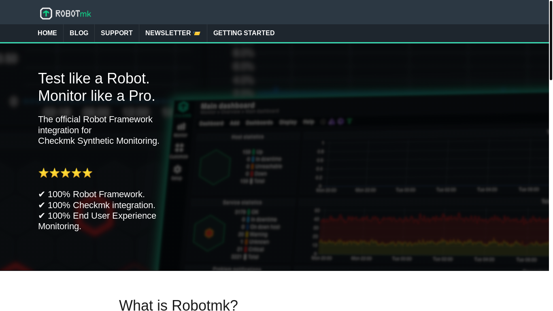Click the five gold stars rating
This screenshot has height=311, width=553.
tap(66, 173)
